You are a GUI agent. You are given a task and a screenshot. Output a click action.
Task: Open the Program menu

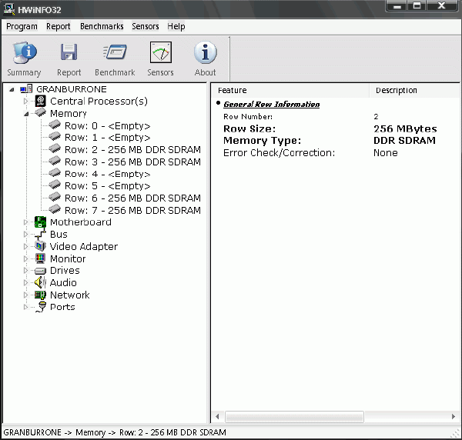22,26
